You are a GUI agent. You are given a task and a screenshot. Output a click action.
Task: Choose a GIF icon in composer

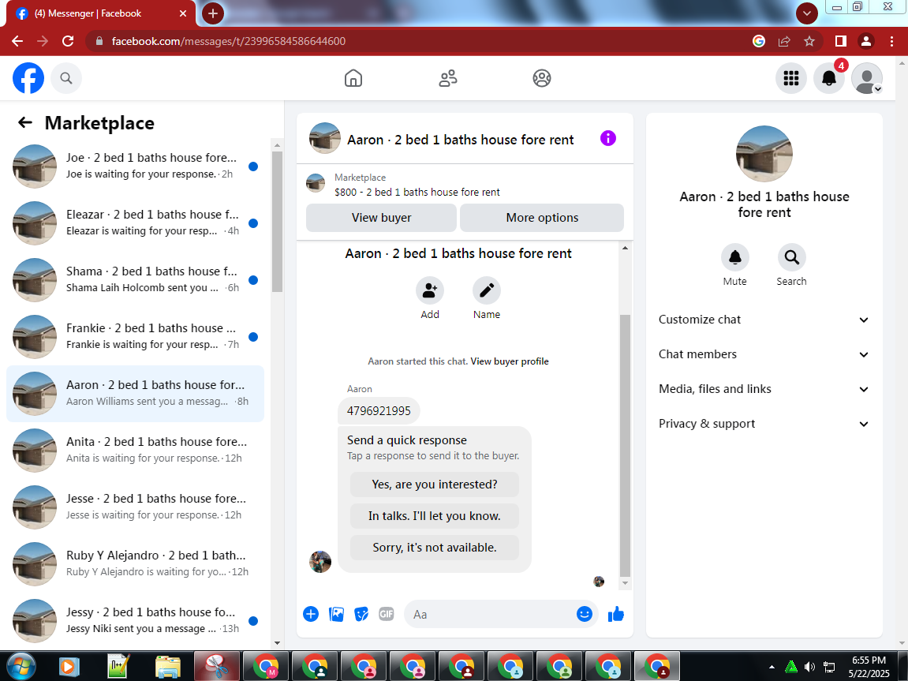(x=387, y=614)
